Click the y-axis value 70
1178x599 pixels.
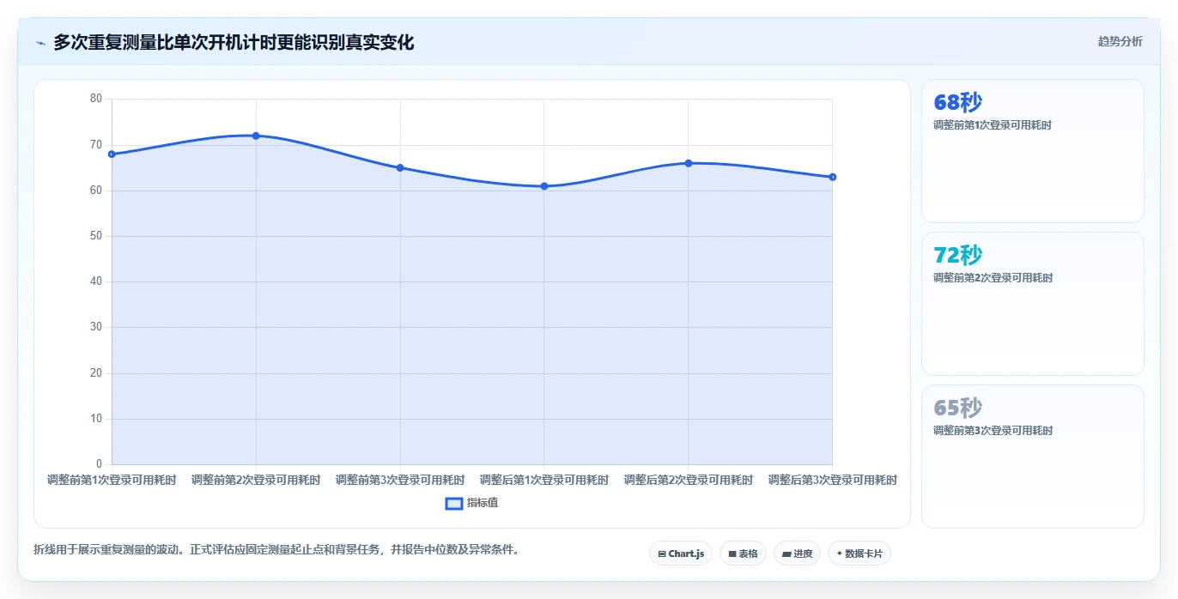click(96, 145)
